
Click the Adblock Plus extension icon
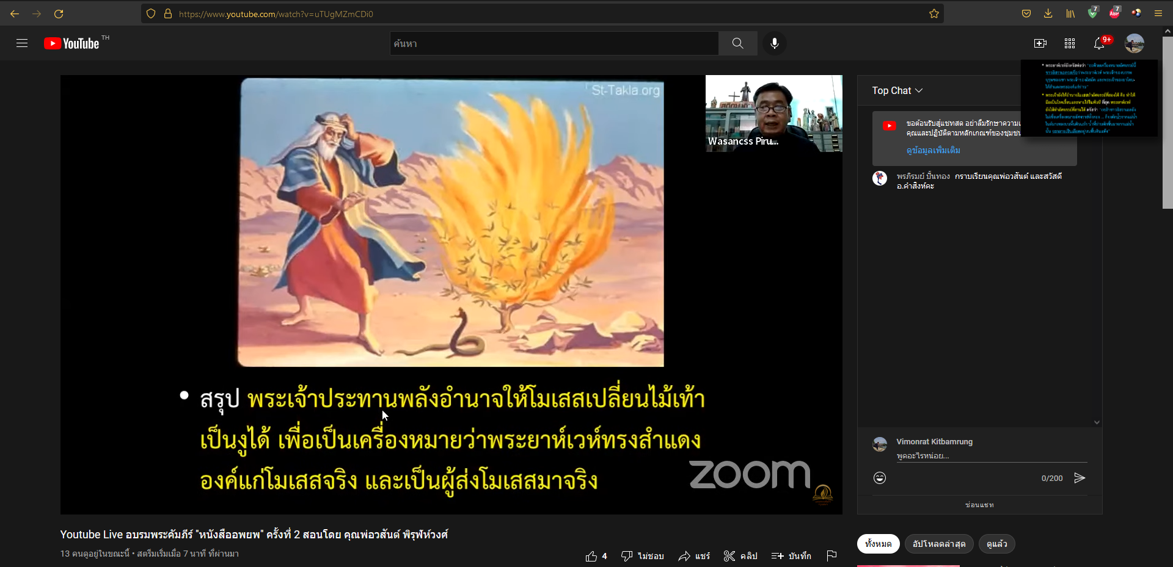(1114, 13)
